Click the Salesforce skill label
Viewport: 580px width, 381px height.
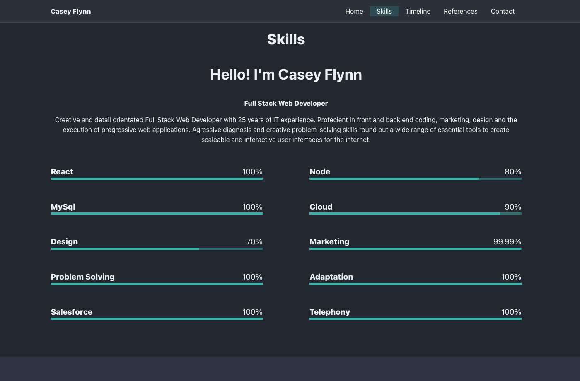(72, 312)
